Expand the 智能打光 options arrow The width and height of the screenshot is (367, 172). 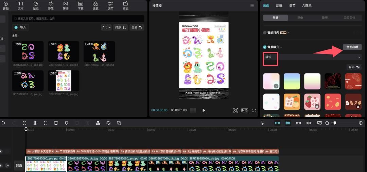pos(289,33)
